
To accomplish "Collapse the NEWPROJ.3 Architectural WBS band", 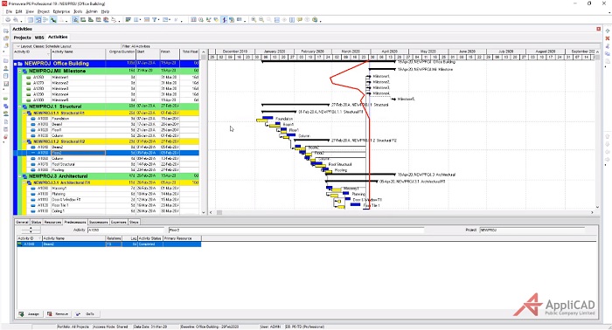I will click(x=20, y=176).
